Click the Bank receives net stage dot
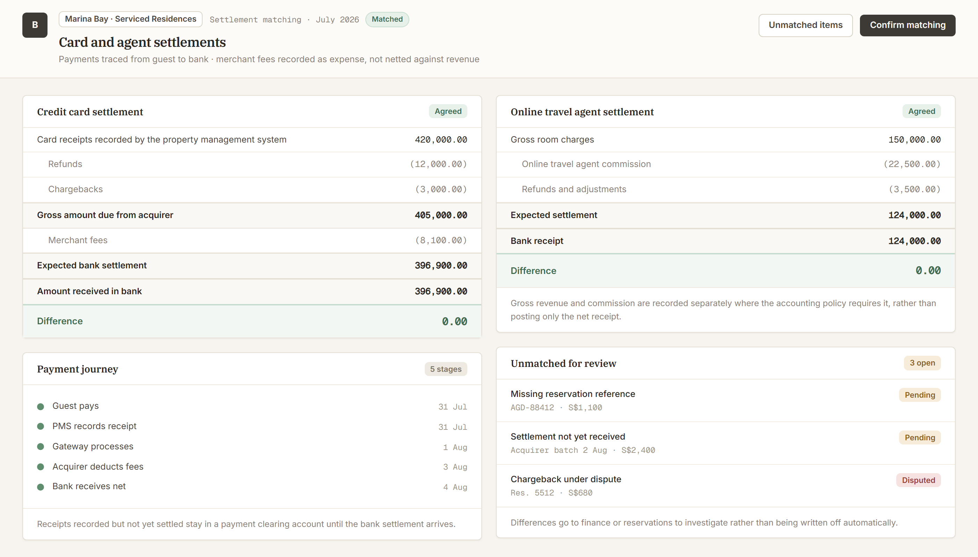978x557 pixels. point(41,487)
